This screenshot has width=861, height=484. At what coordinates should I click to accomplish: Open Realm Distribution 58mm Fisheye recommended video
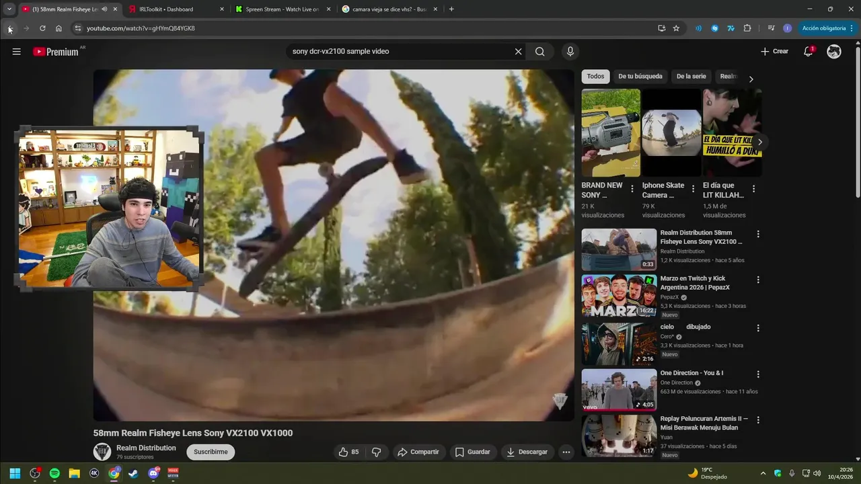(619, 249)
